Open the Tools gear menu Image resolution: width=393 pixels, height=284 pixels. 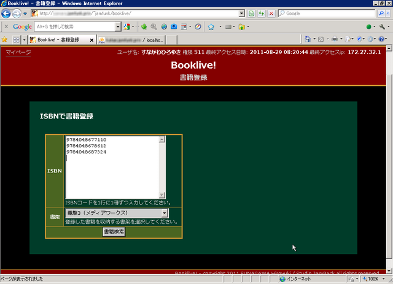point(370,39)
